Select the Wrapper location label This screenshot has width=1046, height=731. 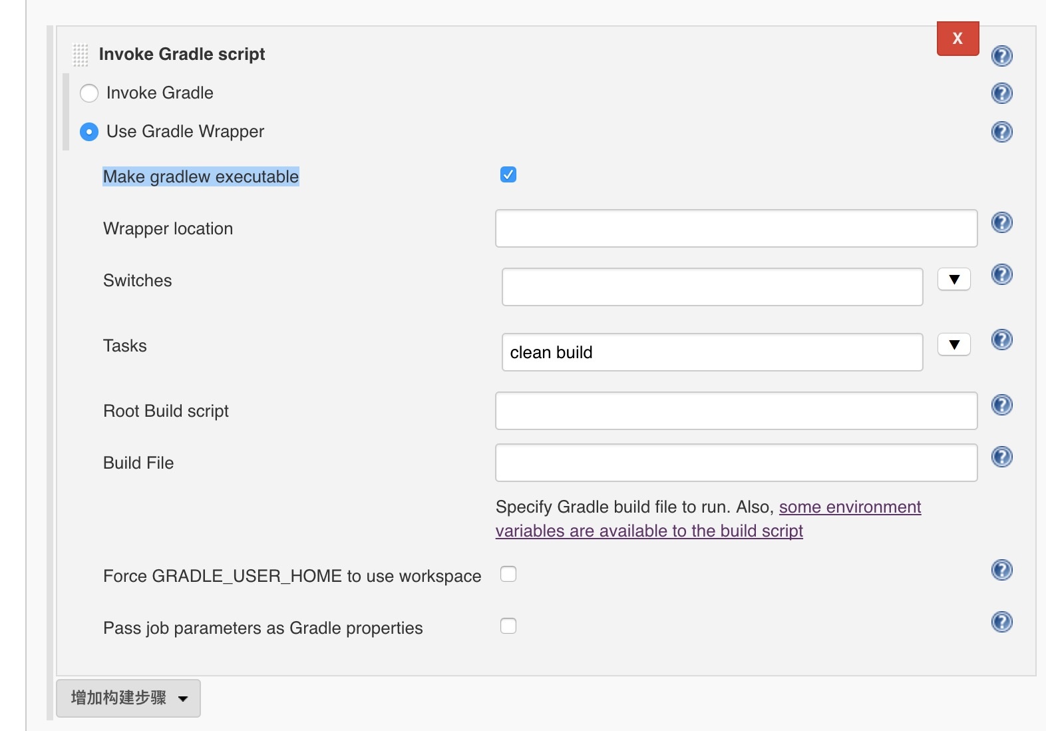[168, 228]
